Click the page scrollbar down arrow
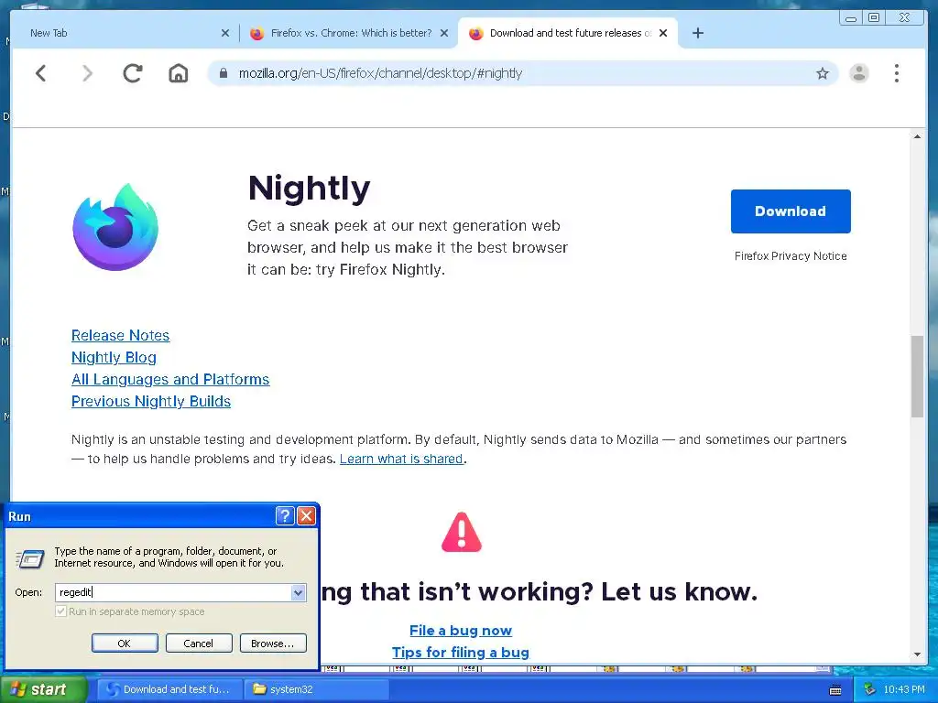938x703 pixels. pos(917,654)
